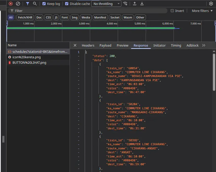Viewport: 216px width, 172px height.
Task: Select icon%20kereta.png request row
Action: click(38, 57)
